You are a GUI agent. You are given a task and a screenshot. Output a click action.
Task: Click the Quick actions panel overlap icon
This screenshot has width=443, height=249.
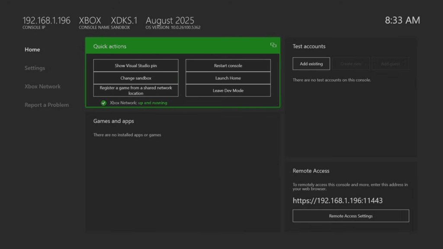pos(273,45)
